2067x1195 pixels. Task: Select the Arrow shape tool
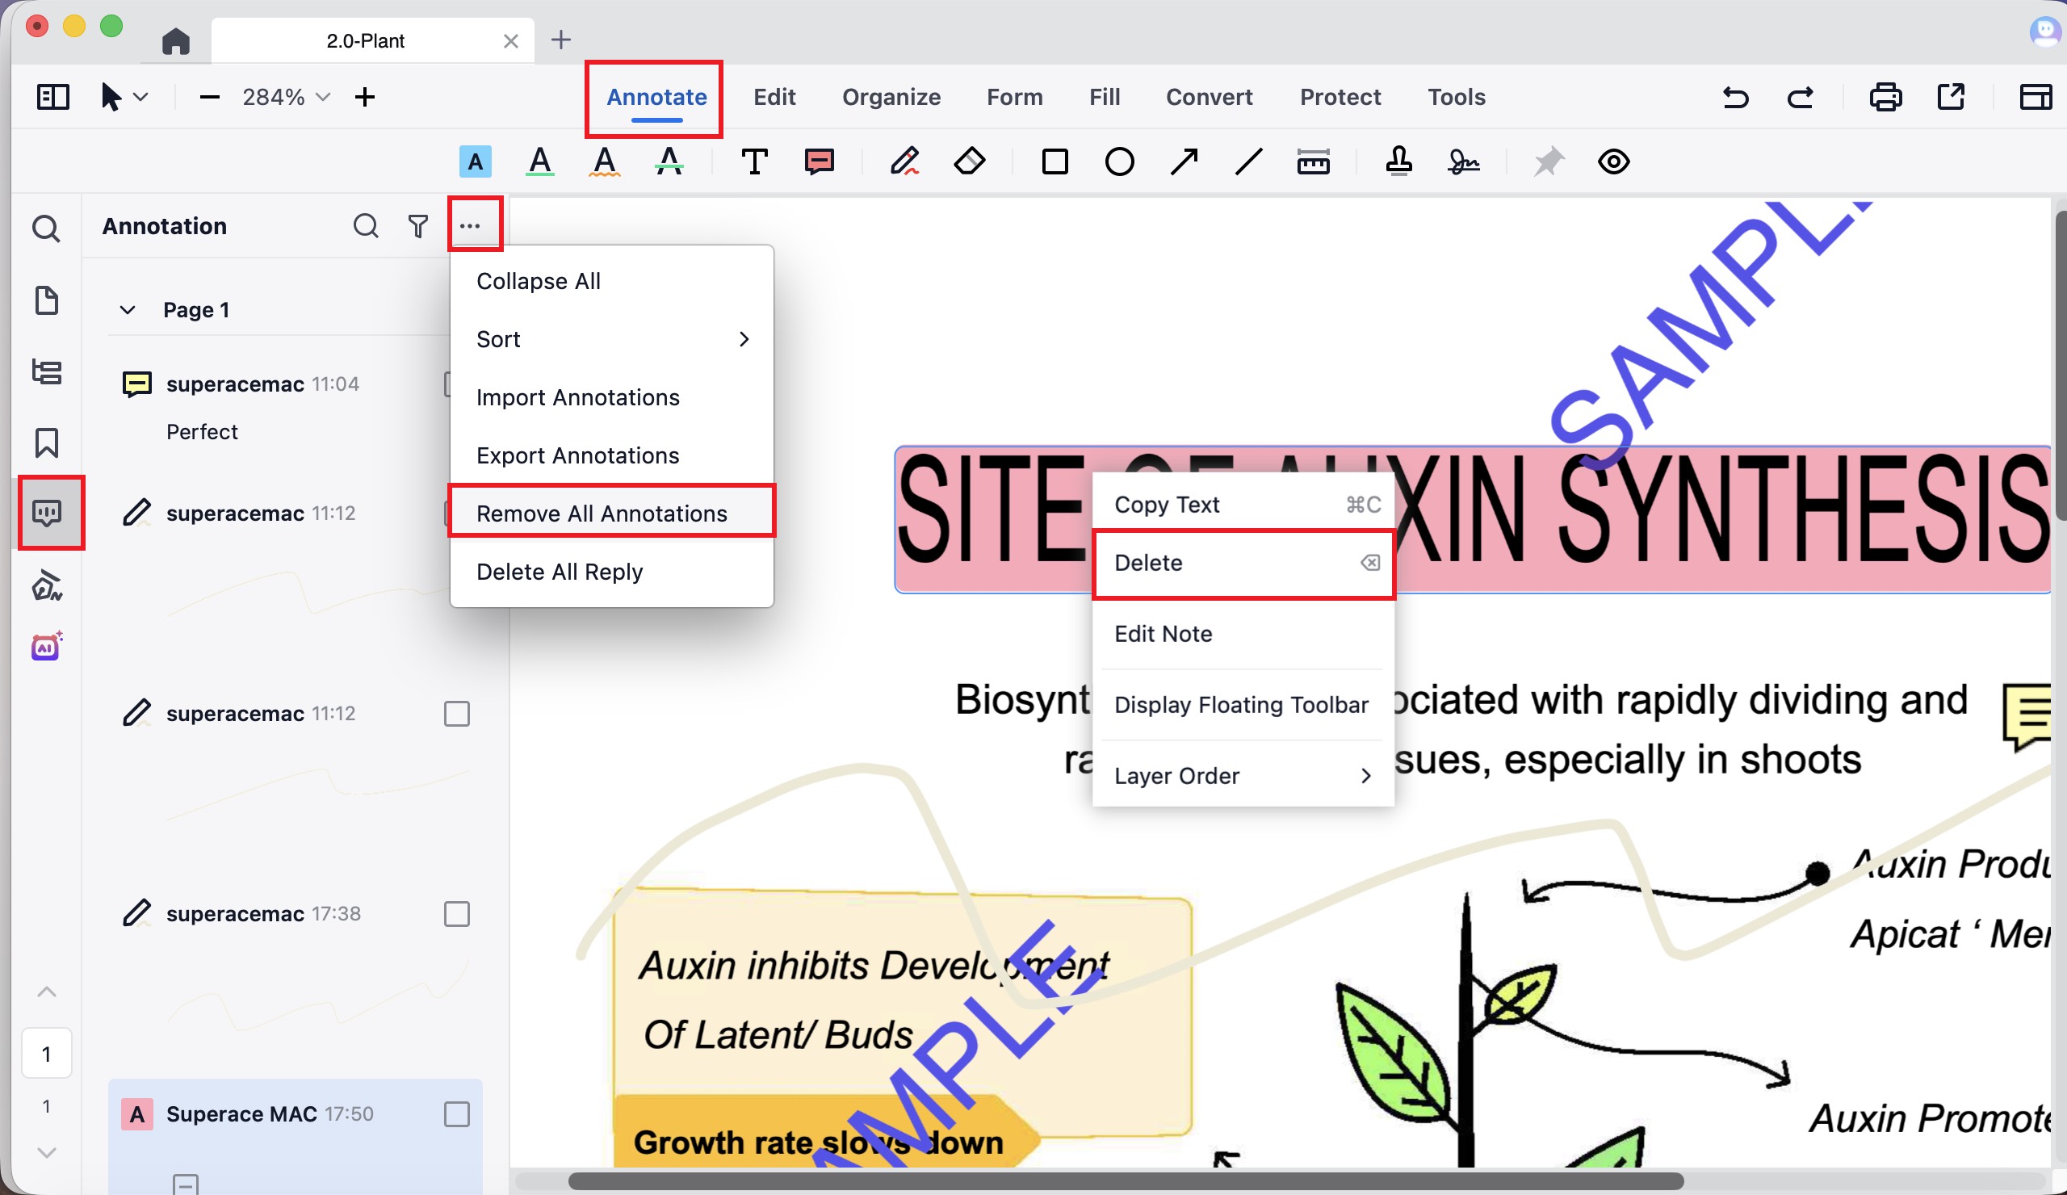[x=1184, y=161]
